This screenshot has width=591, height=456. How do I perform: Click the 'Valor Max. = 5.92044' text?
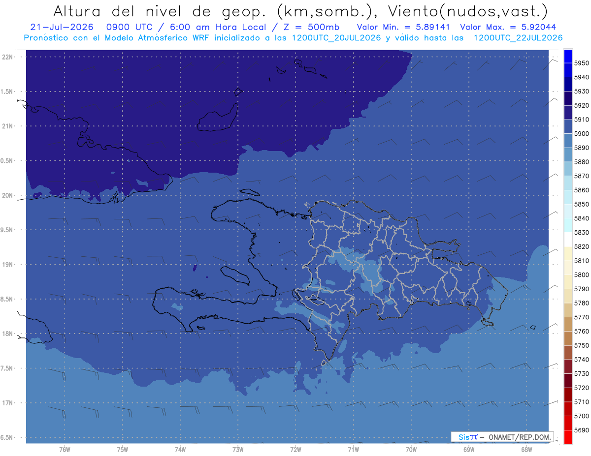tap(508, 27)
